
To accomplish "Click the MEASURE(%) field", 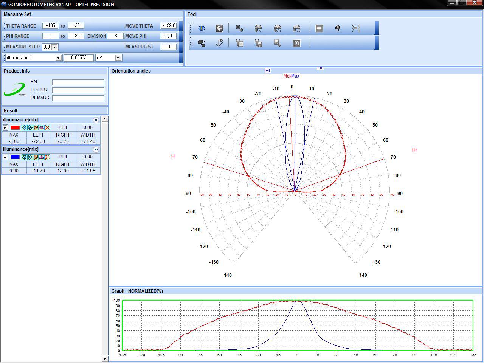I will (169, 47).
